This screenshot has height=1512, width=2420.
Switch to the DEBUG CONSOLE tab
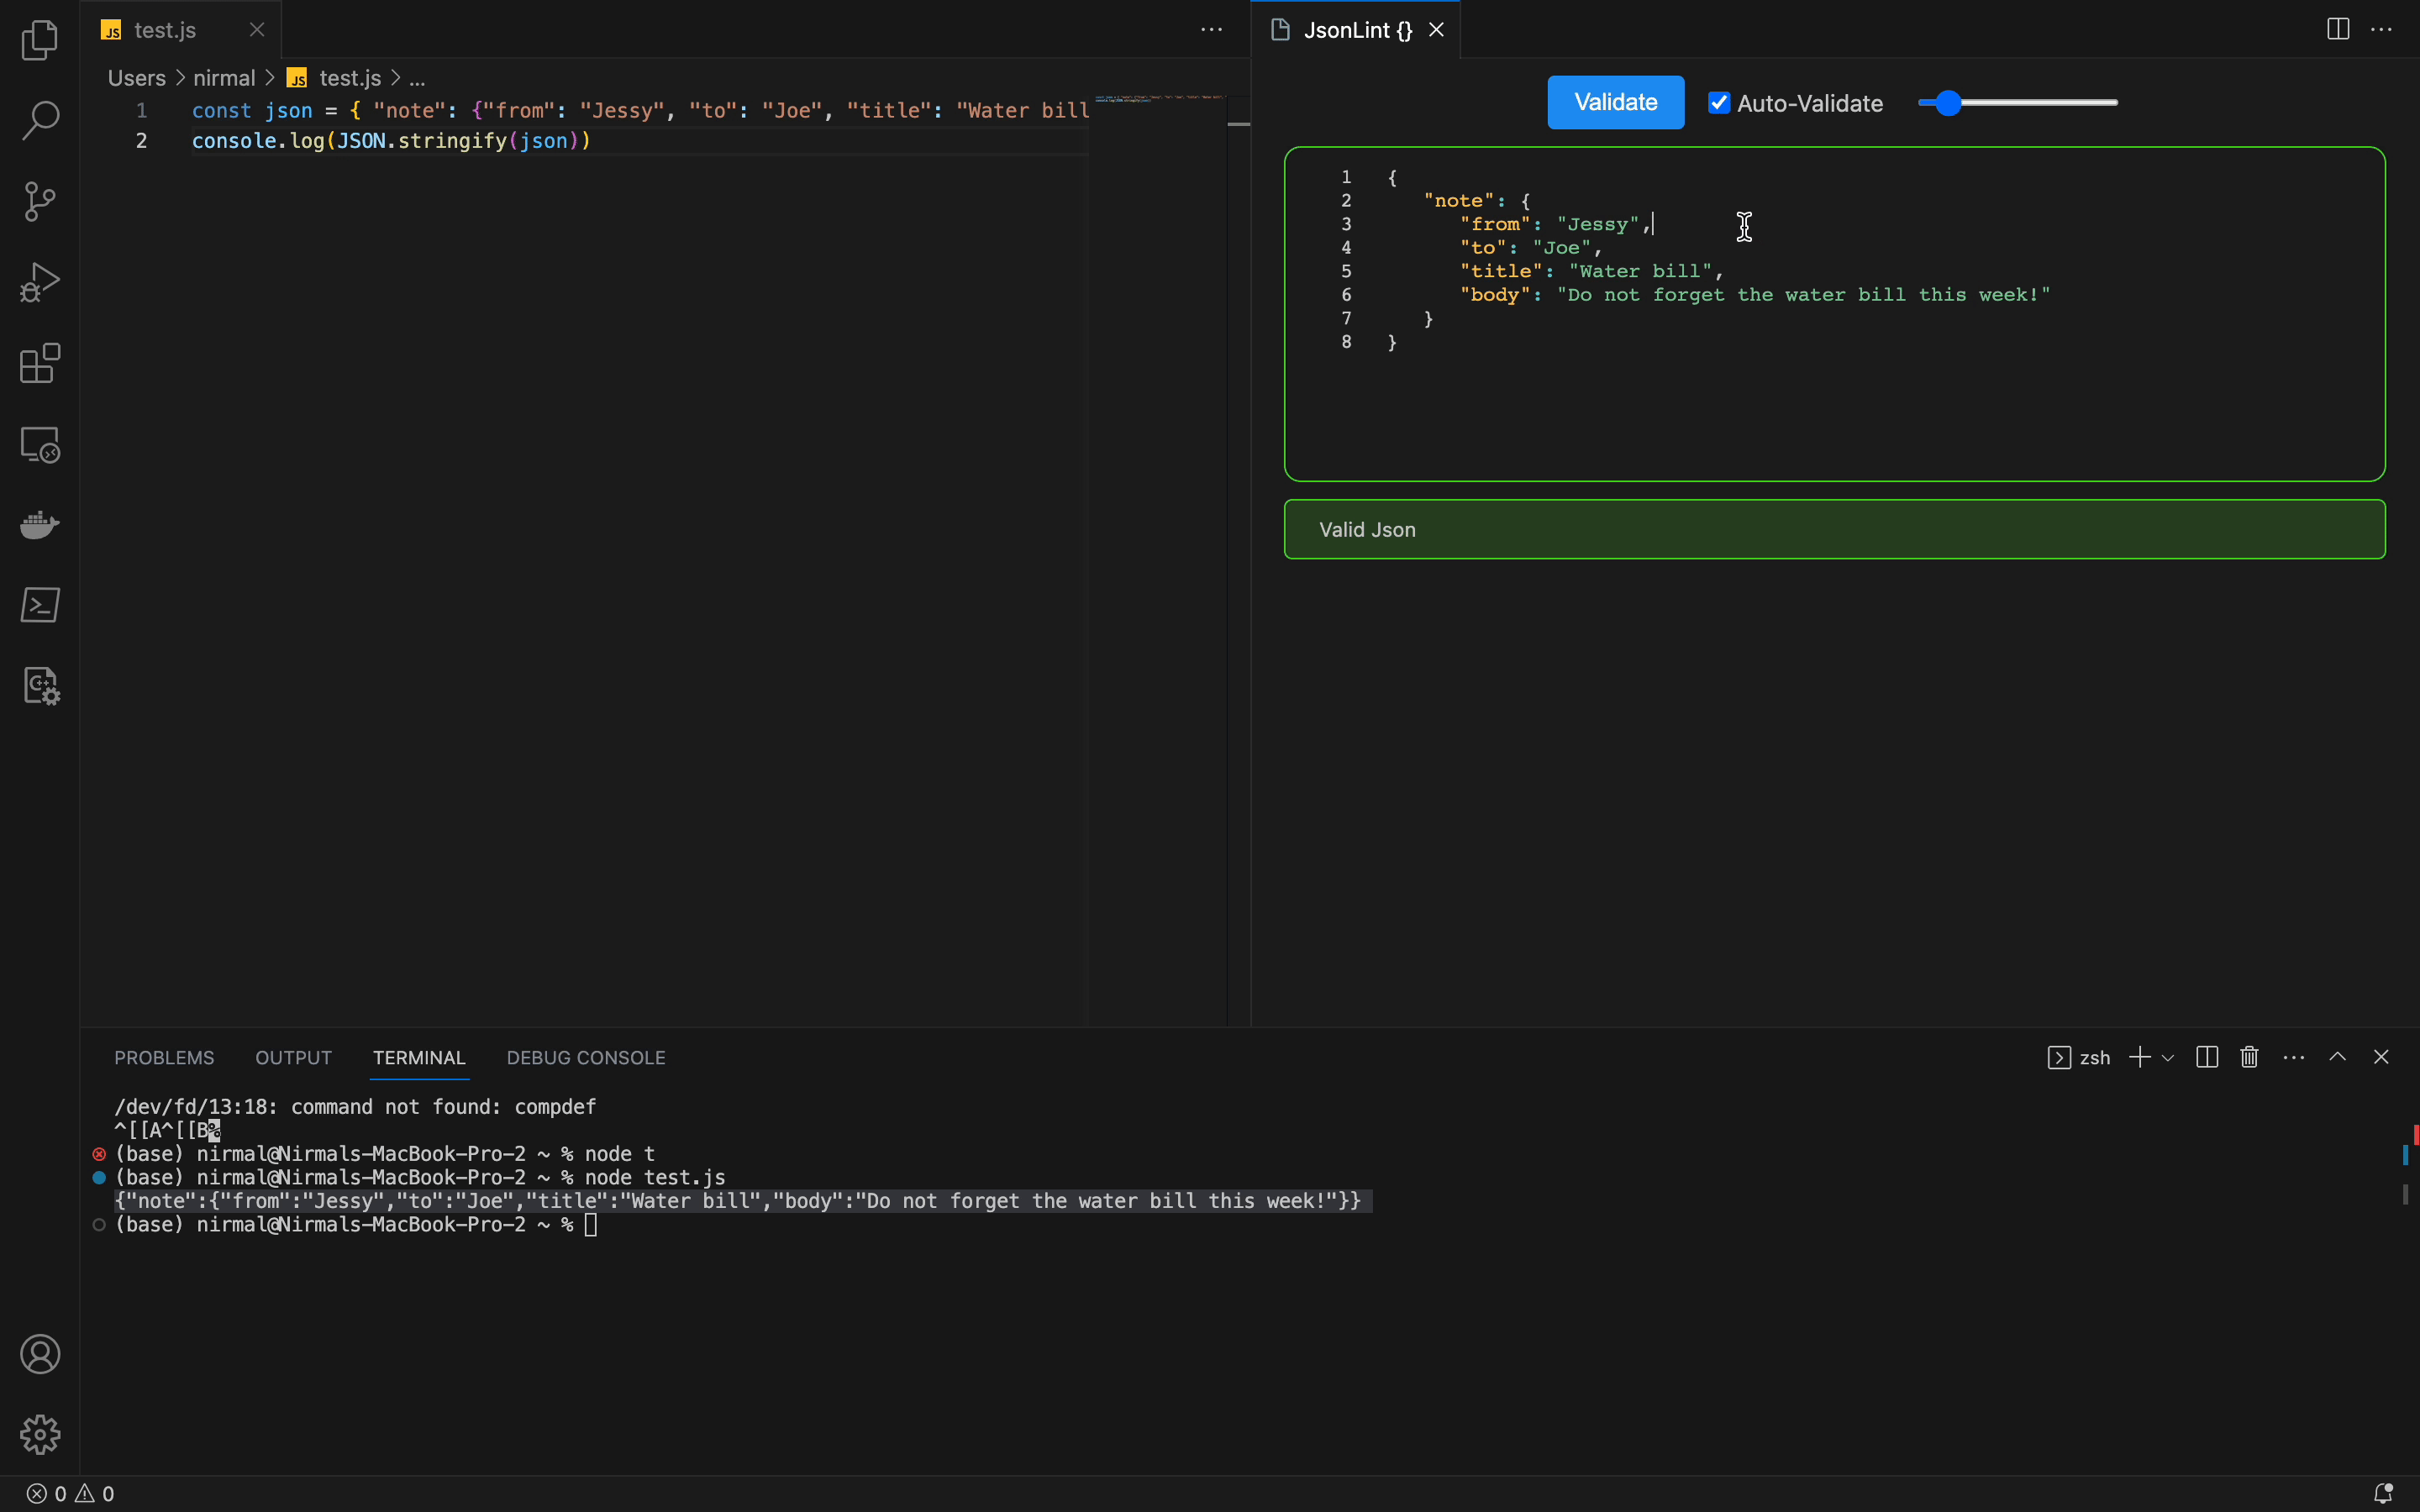tap(585, 1058)
